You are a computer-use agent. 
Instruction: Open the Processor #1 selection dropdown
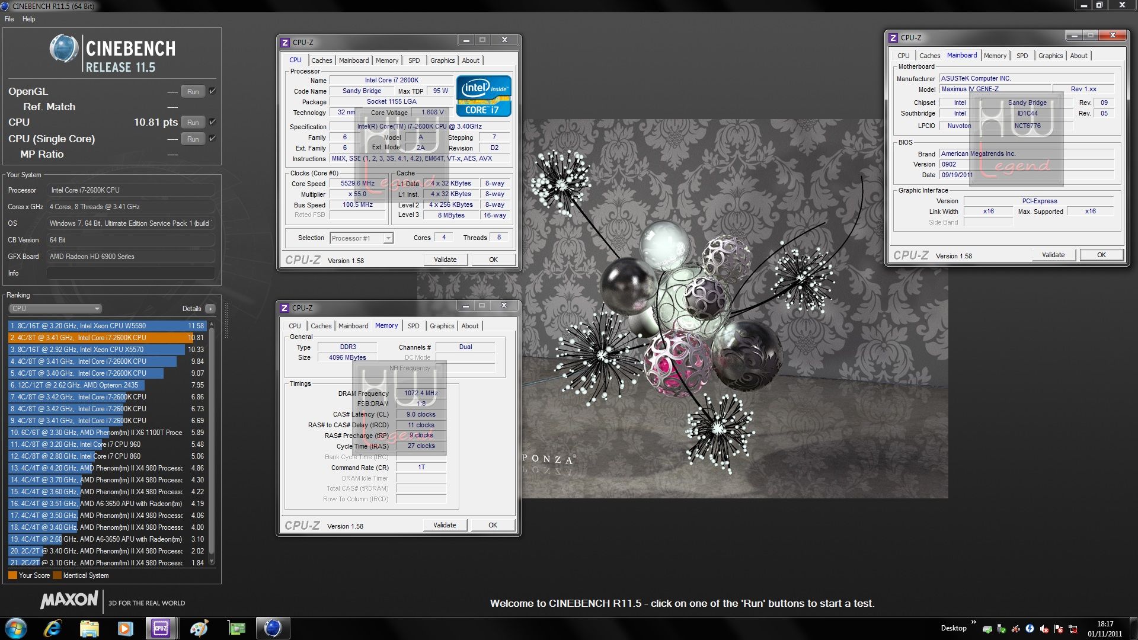point(361,238)
